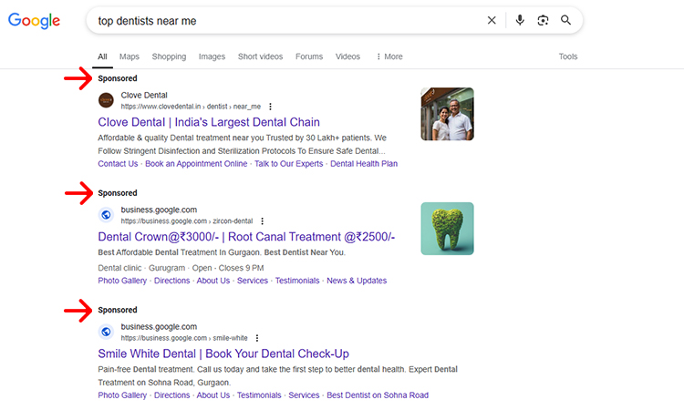Viewport: 684px width, 410px height.
Task: Click the Clove Dental site name text
Action: click(144, 95)
